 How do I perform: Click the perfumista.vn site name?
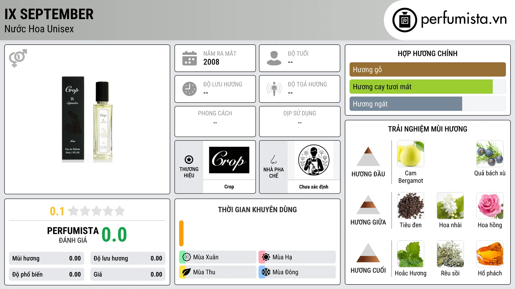[464, 19]
